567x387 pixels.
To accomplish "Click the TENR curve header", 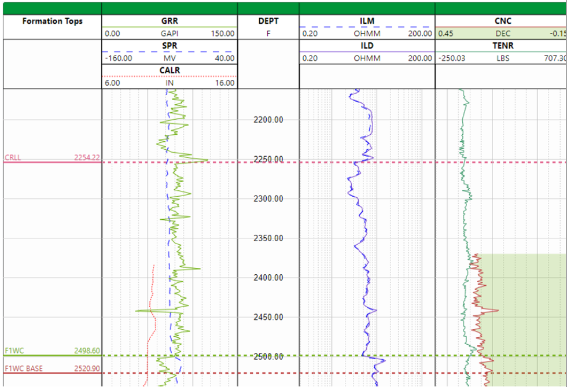I will (x=502, y=46).
